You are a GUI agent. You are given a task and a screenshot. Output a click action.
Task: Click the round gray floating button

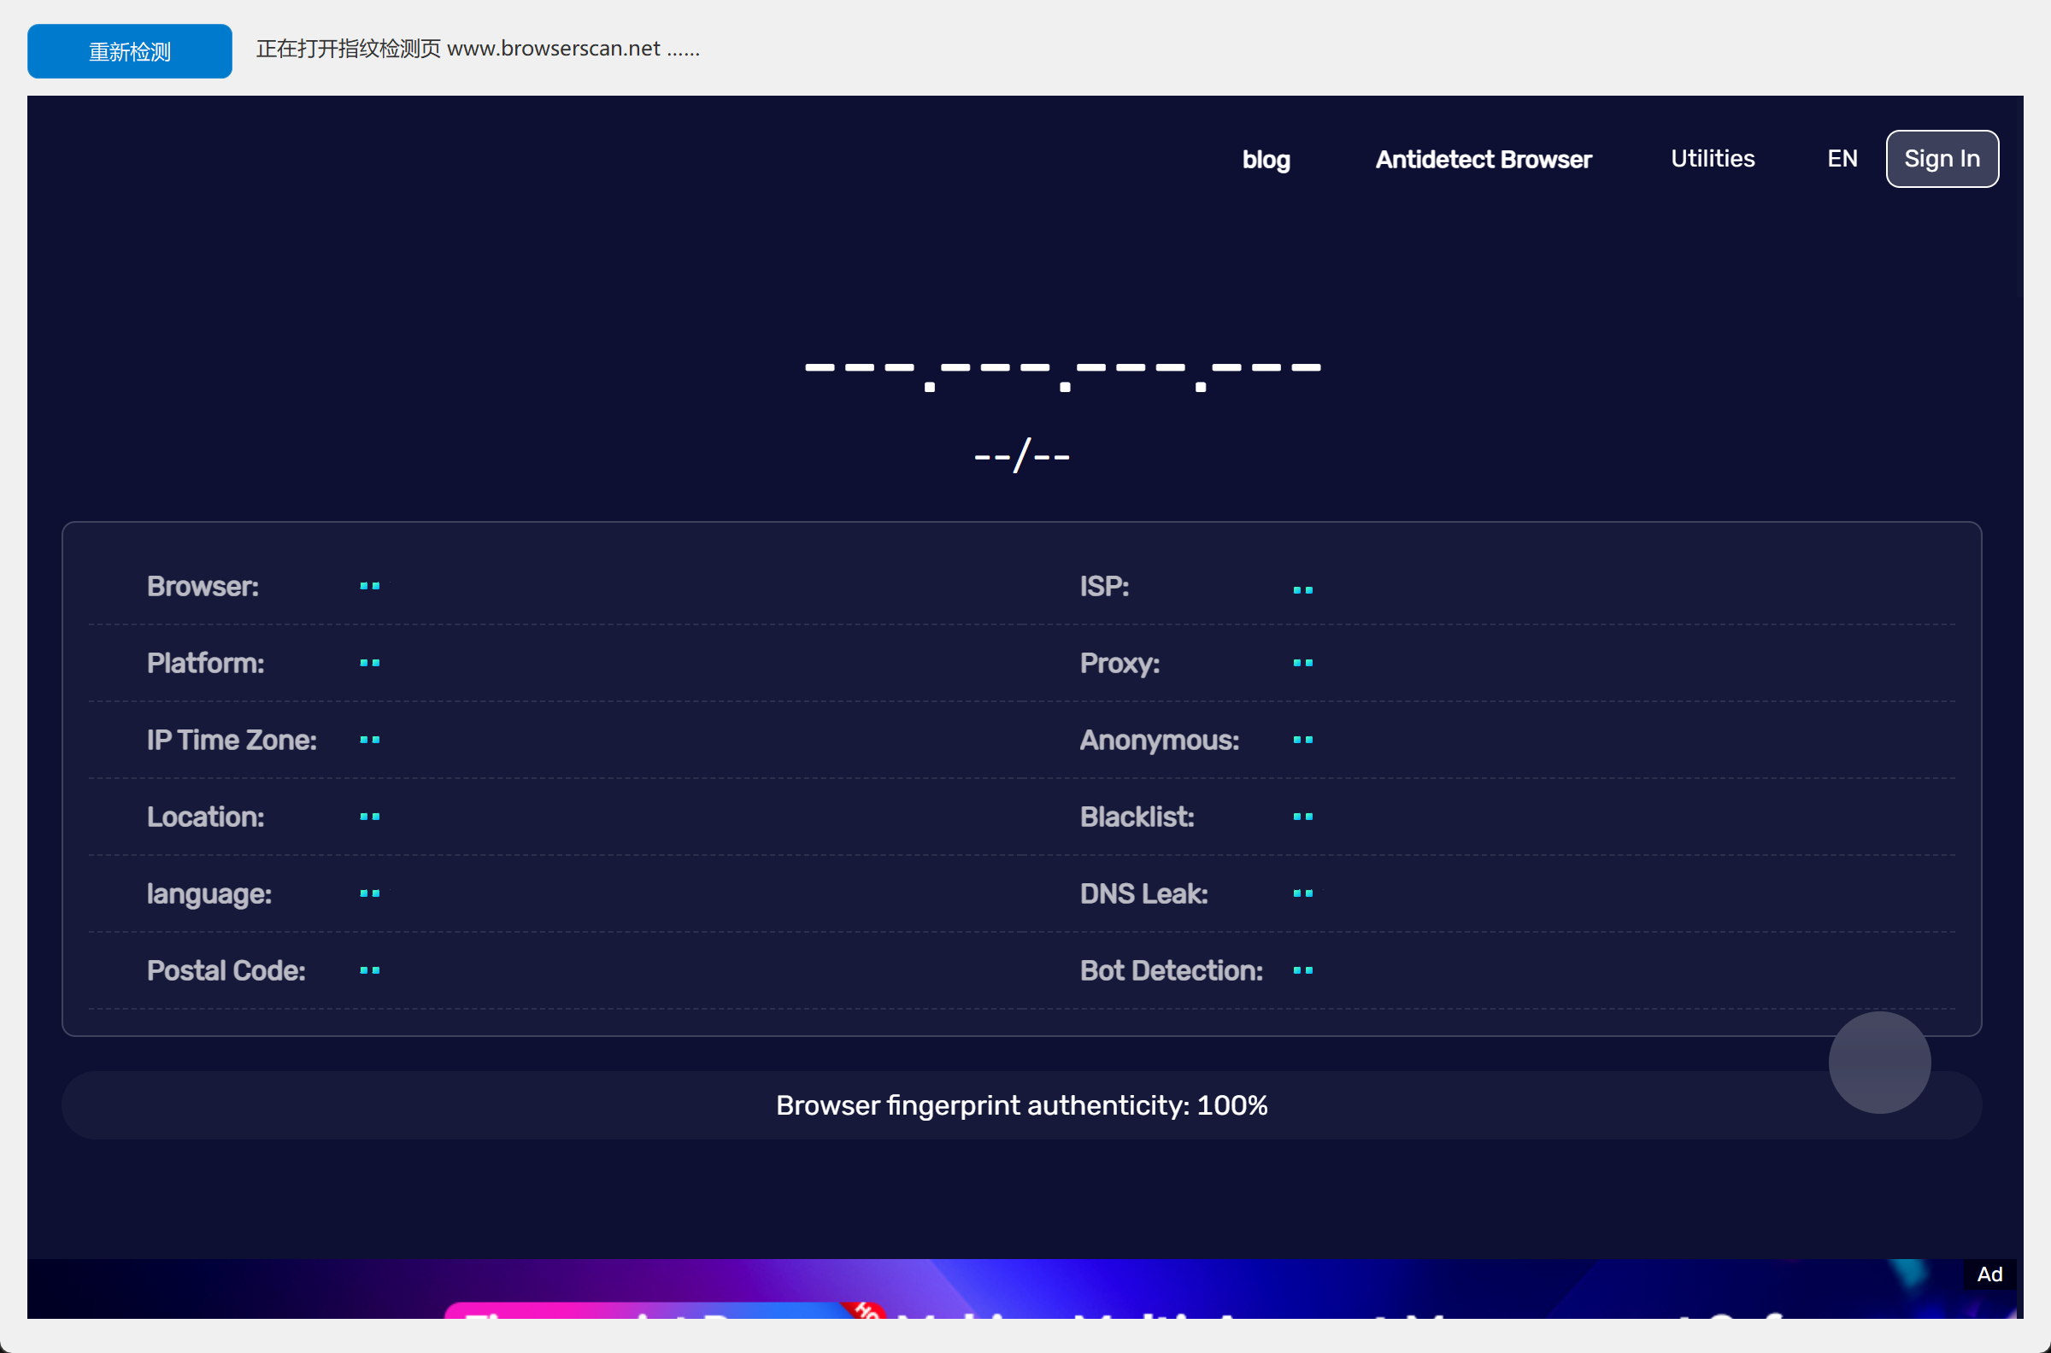coord(1879,1063)
